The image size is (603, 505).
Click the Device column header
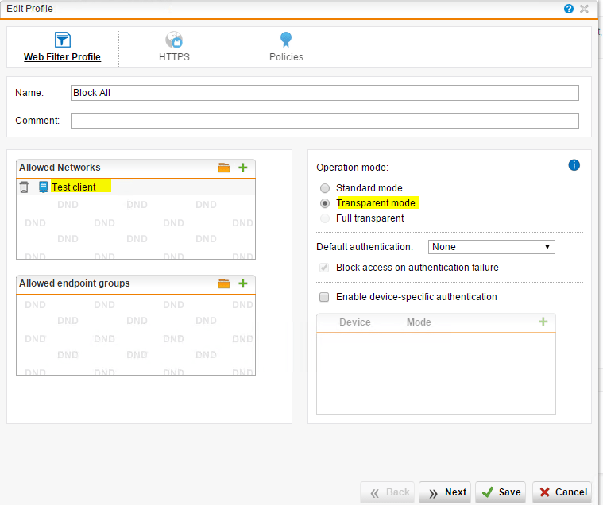355,322
